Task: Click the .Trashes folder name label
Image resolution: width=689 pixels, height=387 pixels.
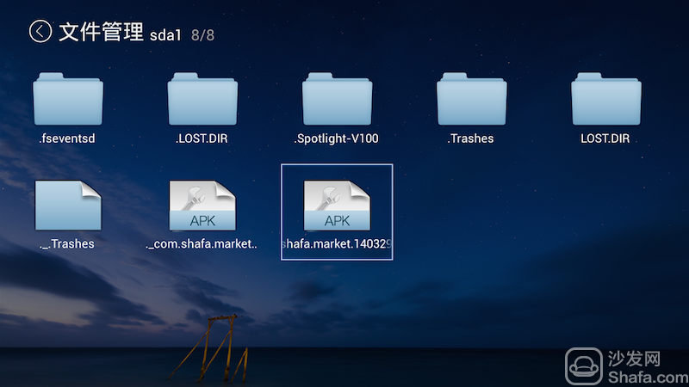Action: coord(470,138)
